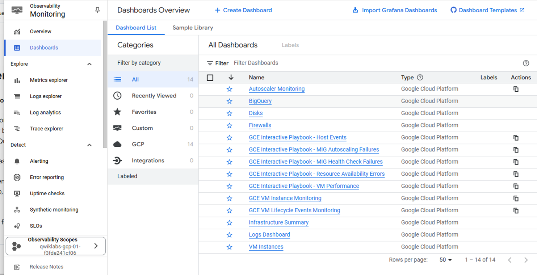537x275 pixels.
Task: Click the Type column help icon
Action: click(420, 78)
